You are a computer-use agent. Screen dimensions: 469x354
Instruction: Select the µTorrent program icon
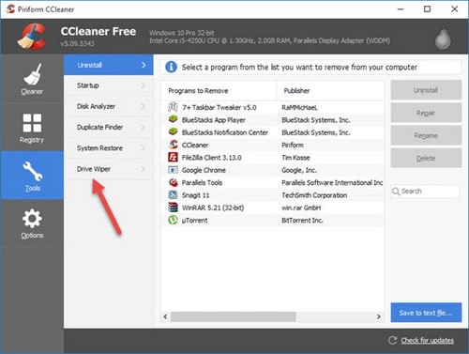pos(173,220)
